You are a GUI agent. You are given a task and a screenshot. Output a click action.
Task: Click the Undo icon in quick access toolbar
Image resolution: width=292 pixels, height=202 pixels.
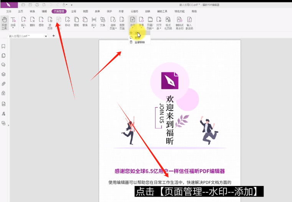[51, 5]
